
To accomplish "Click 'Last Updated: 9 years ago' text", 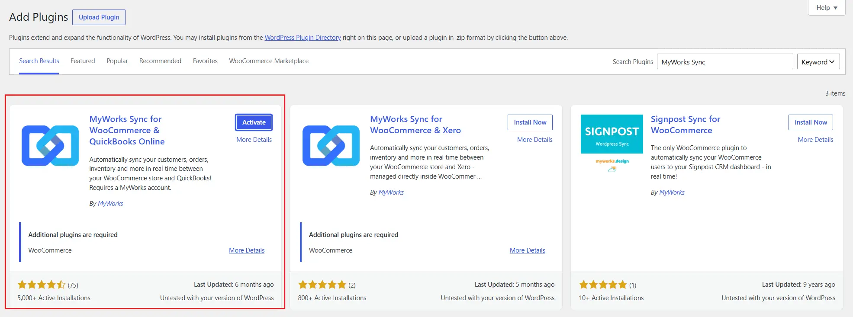I will [798, 285].
